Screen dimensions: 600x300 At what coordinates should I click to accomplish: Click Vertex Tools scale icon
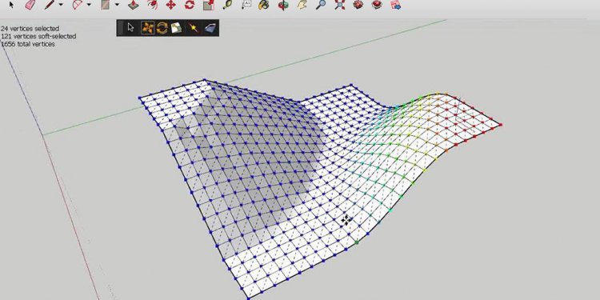pos(176,28)
